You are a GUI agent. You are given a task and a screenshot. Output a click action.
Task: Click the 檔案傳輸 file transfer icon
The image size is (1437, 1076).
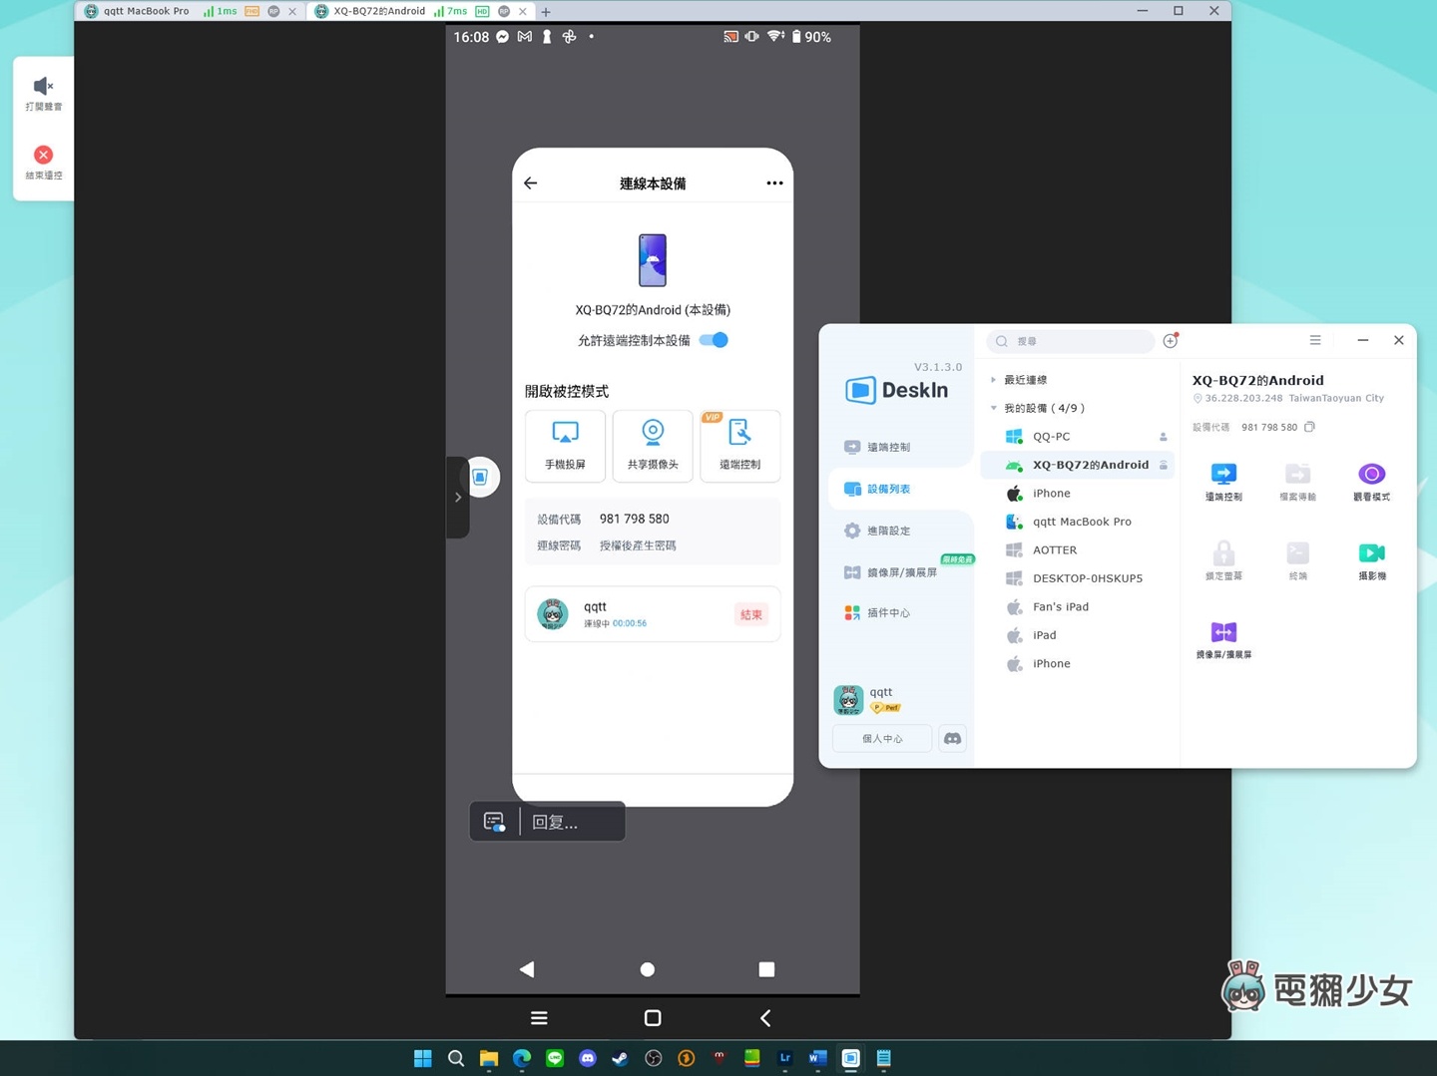1297,475
